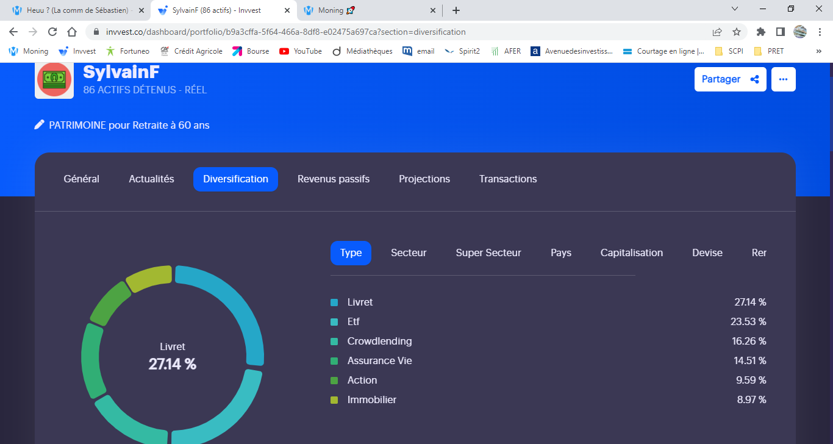Switch to the Revenus passifs tab
The width and height of the screenshot is (833, 444).
point(333,179)
